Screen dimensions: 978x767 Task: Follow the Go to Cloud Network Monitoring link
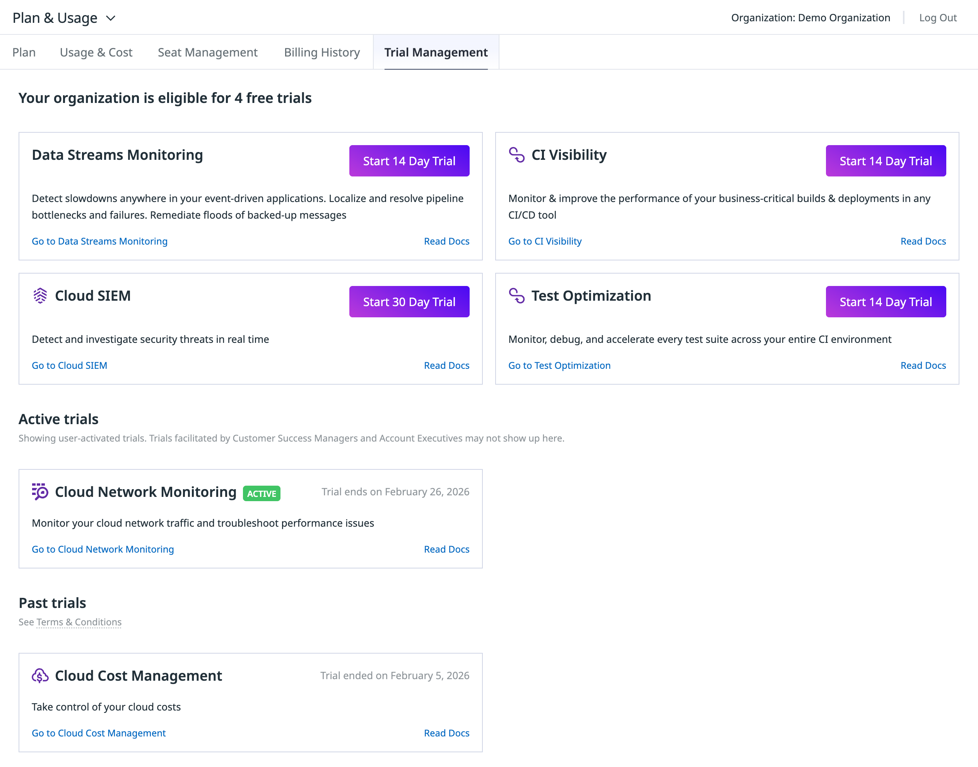coord(103,549)
